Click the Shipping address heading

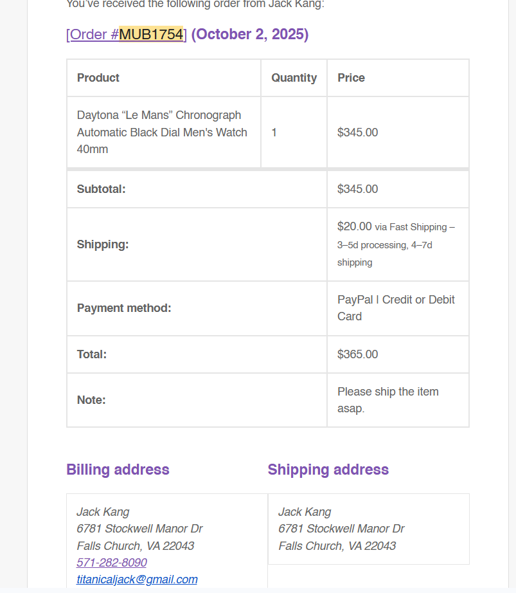point(328,470)
